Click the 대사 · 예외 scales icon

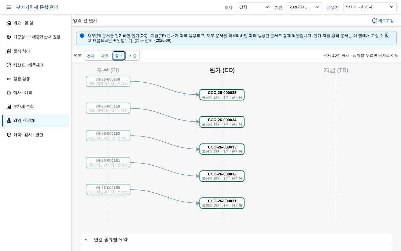click(x=9, y=93)
